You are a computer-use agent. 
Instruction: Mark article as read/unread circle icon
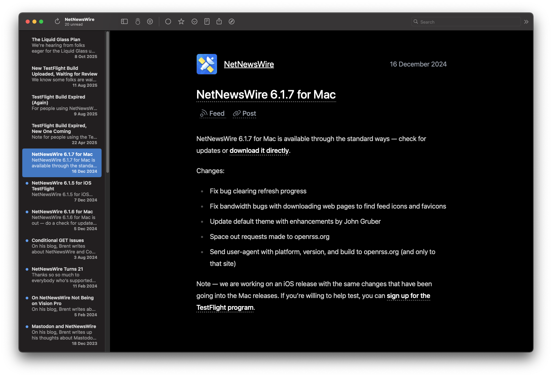pos(168,22)
